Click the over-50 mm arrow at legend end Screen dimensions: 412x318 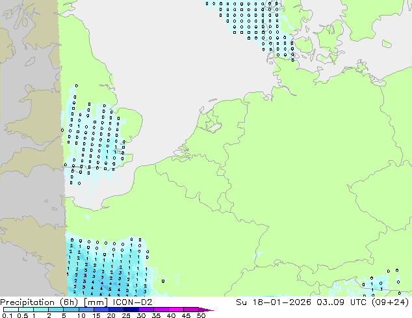pos(206,310)
